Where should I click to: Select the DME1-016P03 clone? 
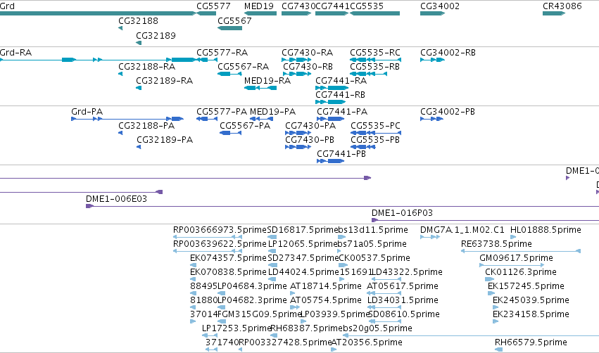click(485, 220)
